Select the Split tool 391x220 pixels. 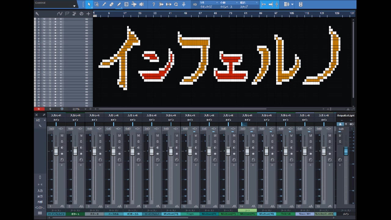pyautogui.click(x=104, y=4)
